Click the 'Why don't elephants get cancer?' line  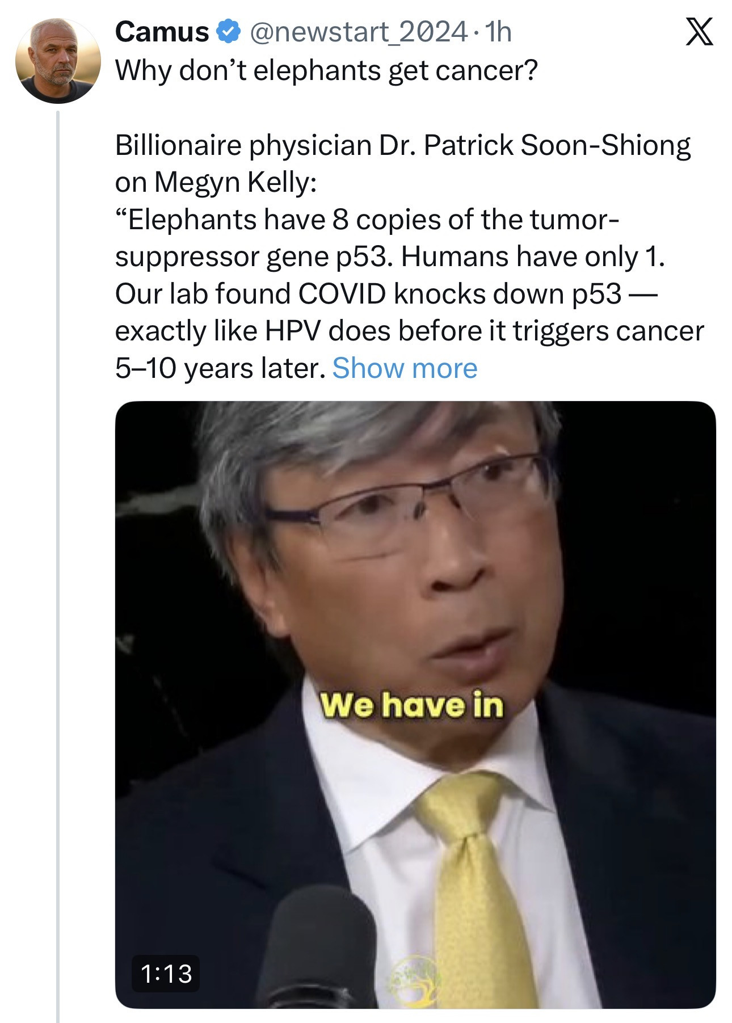click(326, 70)
